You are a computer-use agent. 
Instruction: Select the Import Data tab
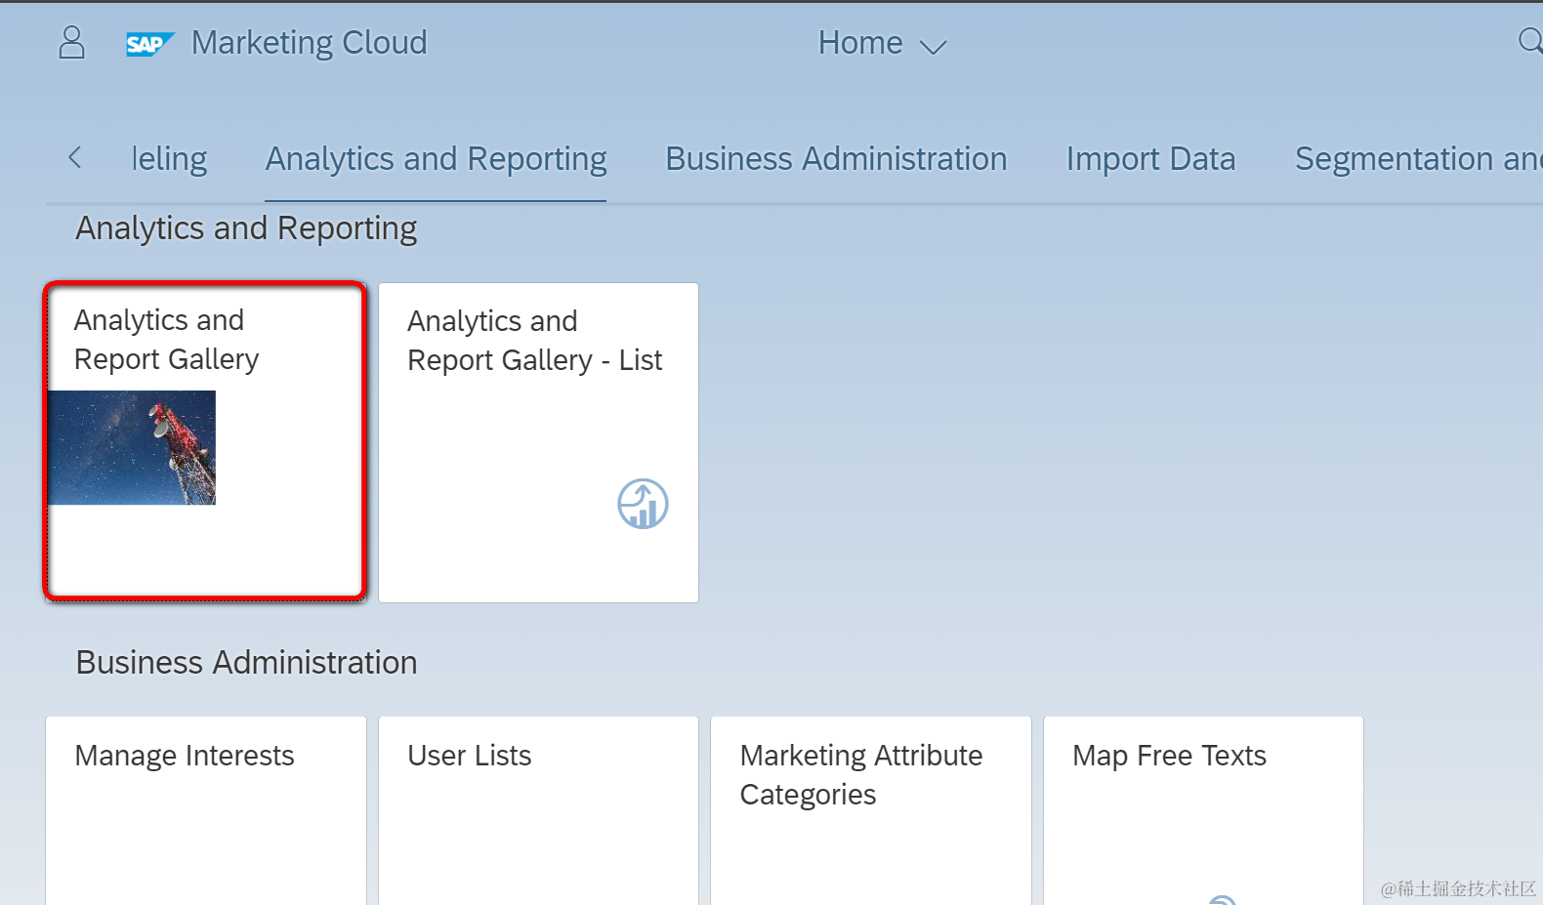pos(1150,159)
